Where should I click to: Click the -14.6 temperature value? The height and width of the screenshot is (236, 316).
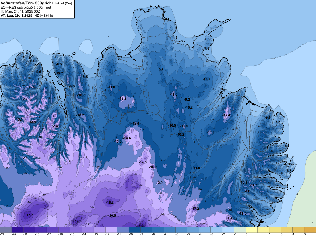coord(127,138)
